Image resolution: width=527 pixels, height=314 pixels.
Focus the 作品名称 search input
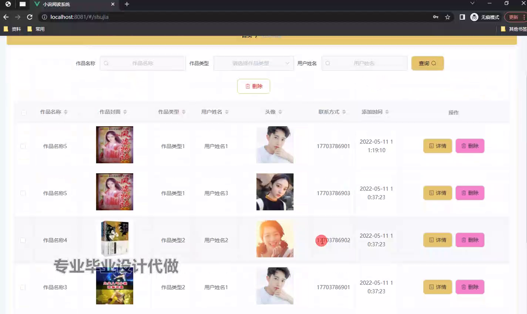(143, 63)
